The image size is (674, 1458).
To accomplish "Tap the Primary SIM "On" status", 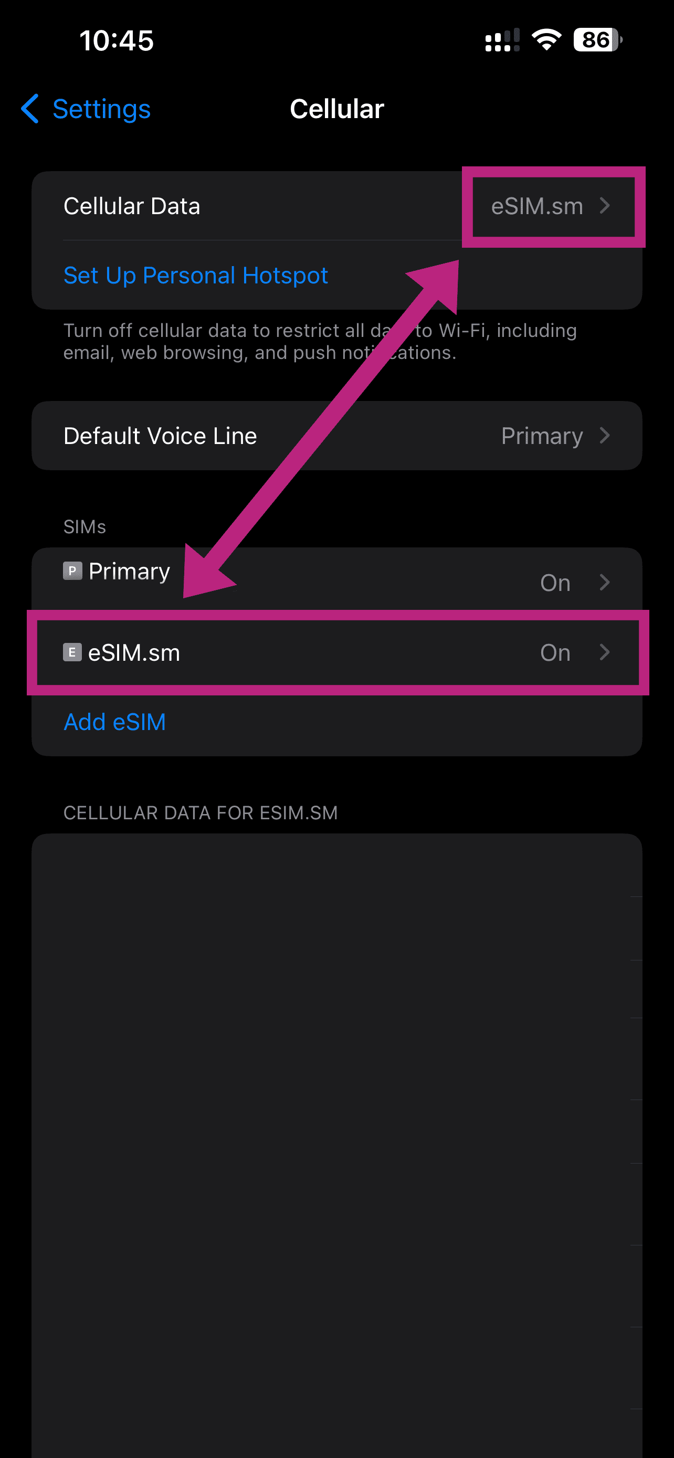I will pyautogui.click(x=555, y=583).
